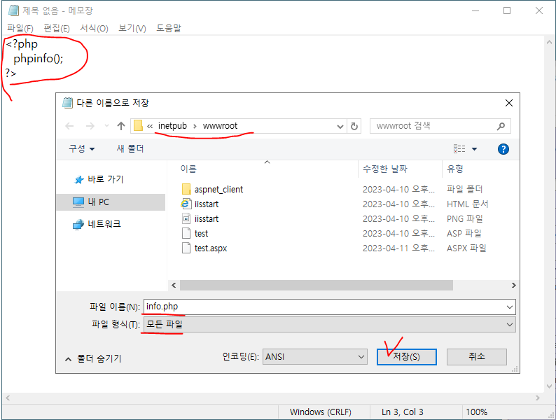This screenshot has height=420, width=556.
Task: Click the Notepad icon in title bar
Action: tap(13, 10)
